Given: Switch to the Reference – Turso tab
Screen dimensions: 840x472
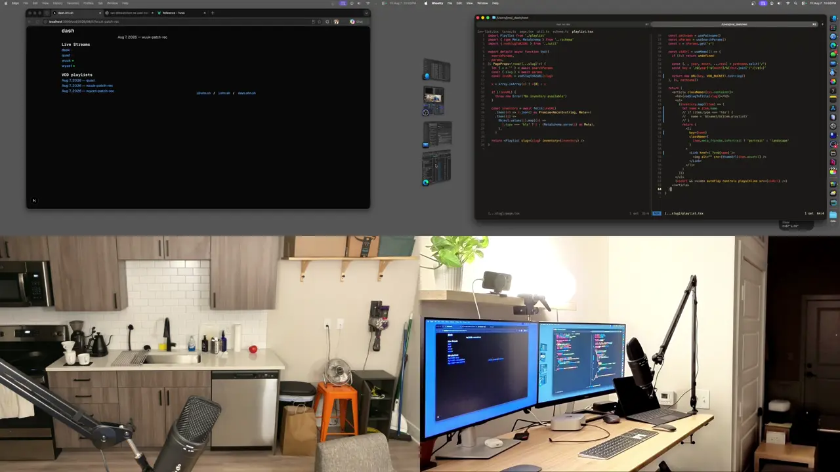Looking at the screenshot, I should pyautogui.click(x=182, y=13).
